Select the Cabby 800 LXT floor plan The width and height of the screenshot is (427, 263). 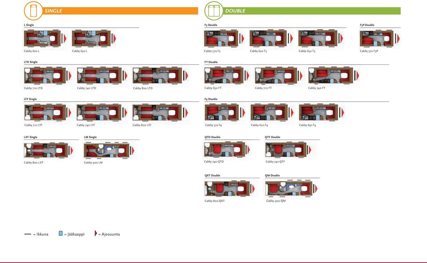(48, 150)
